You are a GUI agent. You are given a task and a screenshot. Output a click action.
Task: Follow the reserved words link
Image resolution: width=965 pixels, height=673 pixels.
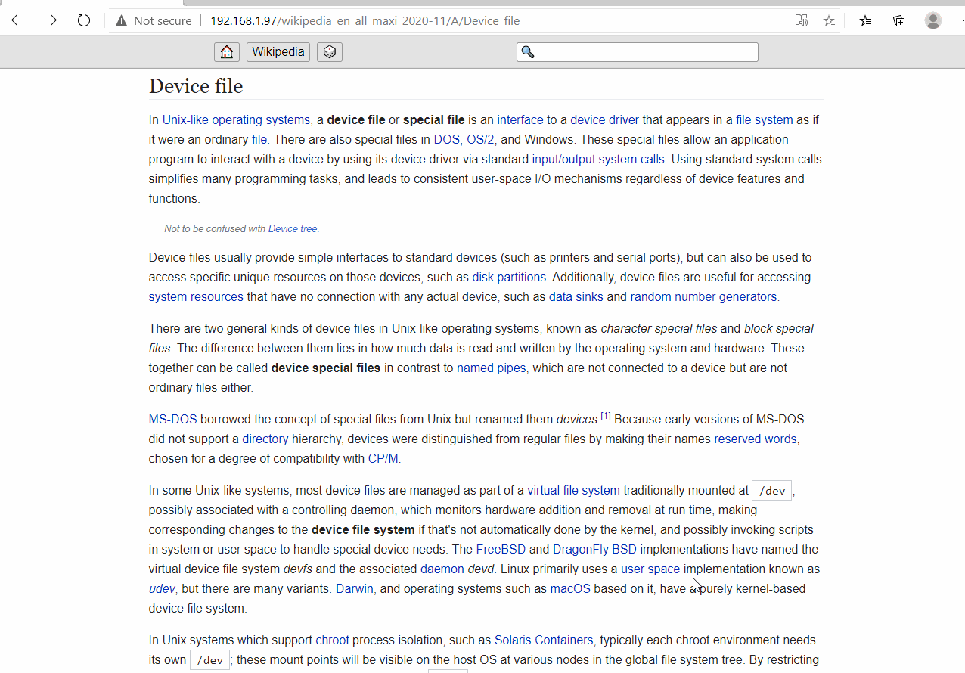(756, 439)
